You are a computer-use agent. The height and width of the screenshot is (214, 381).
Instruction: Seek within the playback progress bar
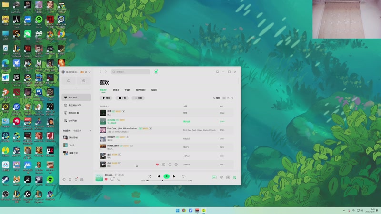(x=166, y=181)
